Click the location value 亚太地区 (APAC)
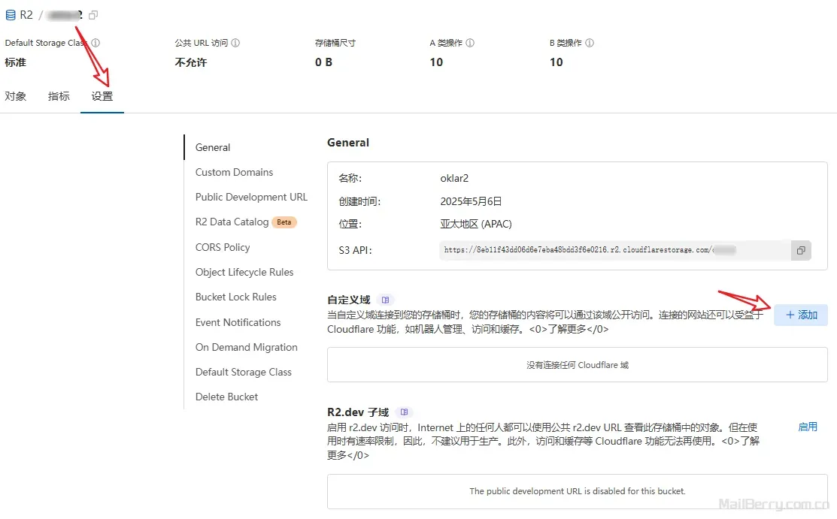 pos(475,224)
